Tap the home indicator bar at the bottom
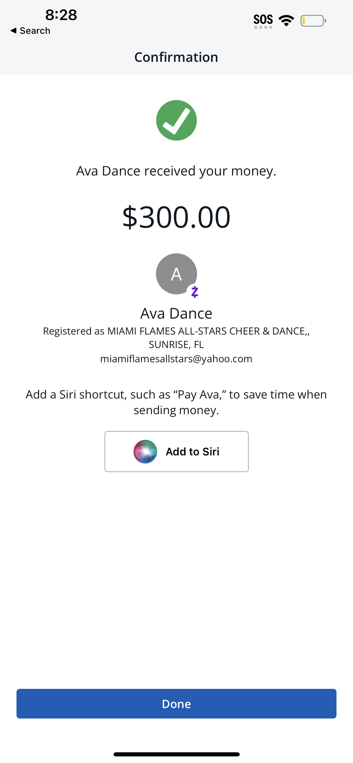The image size is (353, 763). [x=176, y=754]
